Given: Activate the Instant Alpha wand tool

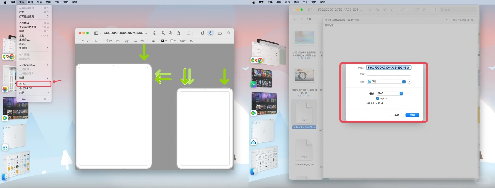Looking at the screenshot, I should [88, 41].
